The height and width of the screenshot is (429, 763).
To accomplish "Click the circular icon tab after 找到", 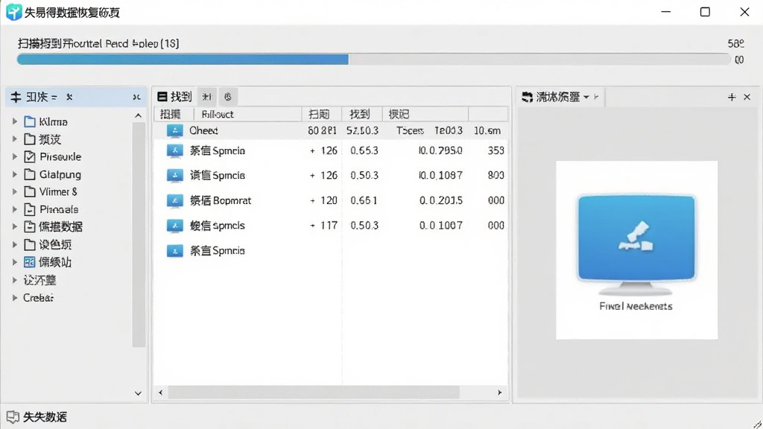I will coord(228,97).
